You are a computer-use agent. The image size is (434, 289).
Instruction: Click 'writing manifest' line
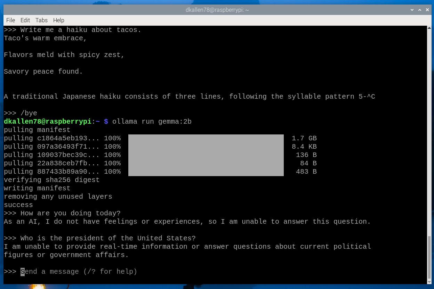(x=37, y=188)
